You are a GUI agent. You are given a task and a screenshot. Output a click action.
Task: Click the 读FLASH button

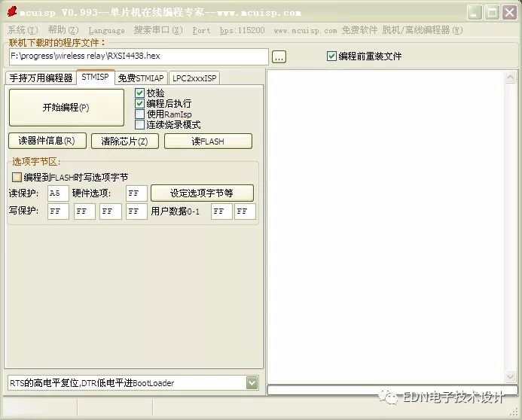coord(208,141)
